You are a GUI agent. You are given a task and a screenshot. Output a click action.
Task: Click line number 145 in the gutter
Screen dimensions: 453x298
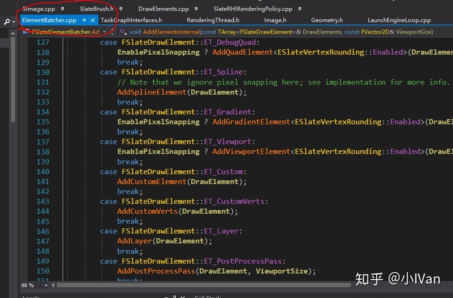point(43,221)
